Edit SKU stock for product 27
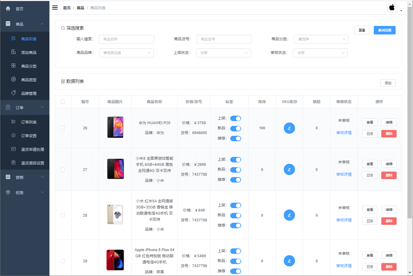 (x=289, y=170)
